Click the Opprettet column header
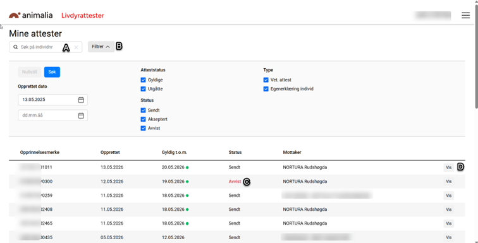This screenshot has height=243, width=478. 110,152
